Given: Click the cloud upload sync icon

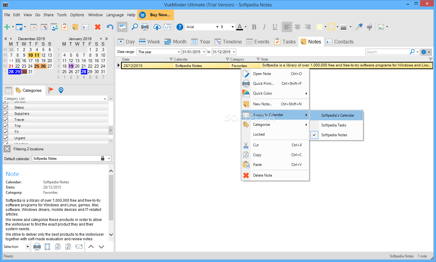Looking at the screenshot, I should pos(157,27).
